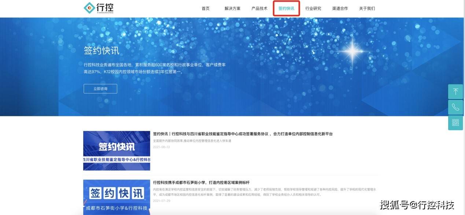465x215 pixels.
Task: Click the 行控 logo in header
Action: tap(99, 8)
